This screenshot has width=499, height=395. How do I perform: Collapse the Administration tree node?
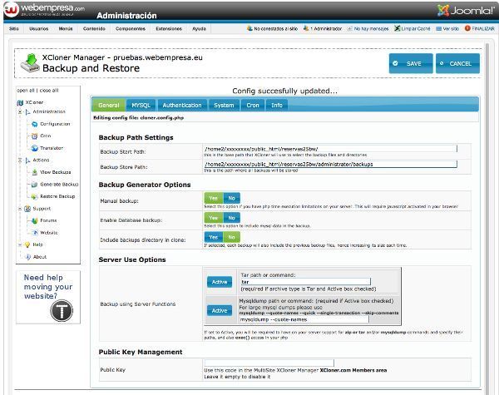click(20, 112)
